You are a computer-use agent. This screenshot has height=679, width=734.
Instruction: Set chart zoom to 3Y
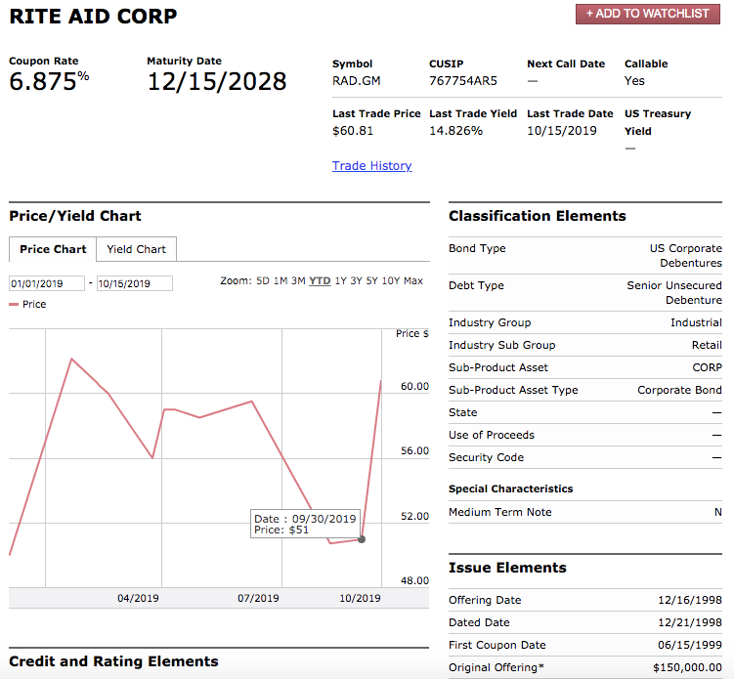[x=356, y=280]
